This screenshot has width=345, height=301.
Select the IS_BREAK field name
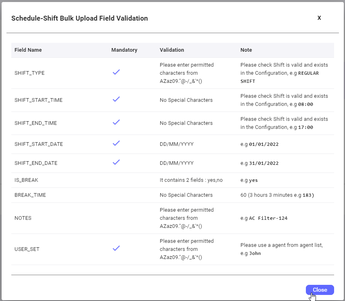click(26, 180)
